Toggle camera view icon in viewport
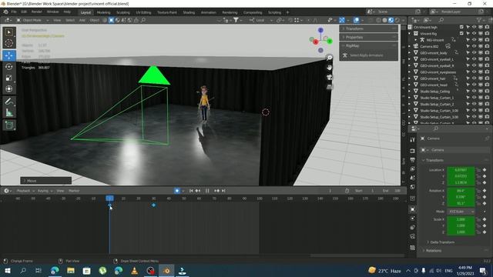Image resolution: width=493 pixels, height=277 pixels. tap(329, 77)
